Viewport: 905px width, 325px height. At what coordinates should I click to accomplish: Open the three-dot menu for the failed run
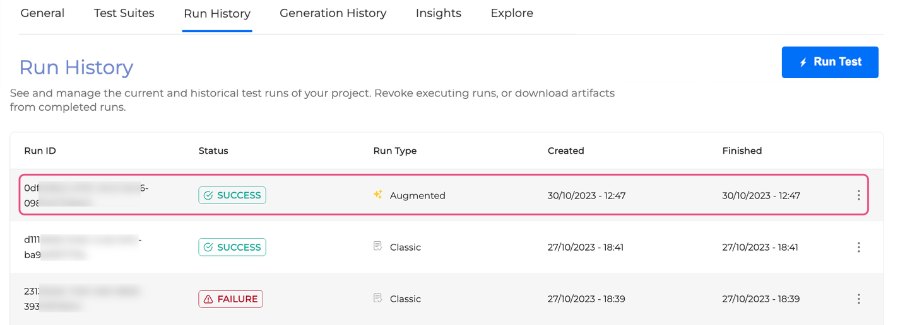pos(858,299)
